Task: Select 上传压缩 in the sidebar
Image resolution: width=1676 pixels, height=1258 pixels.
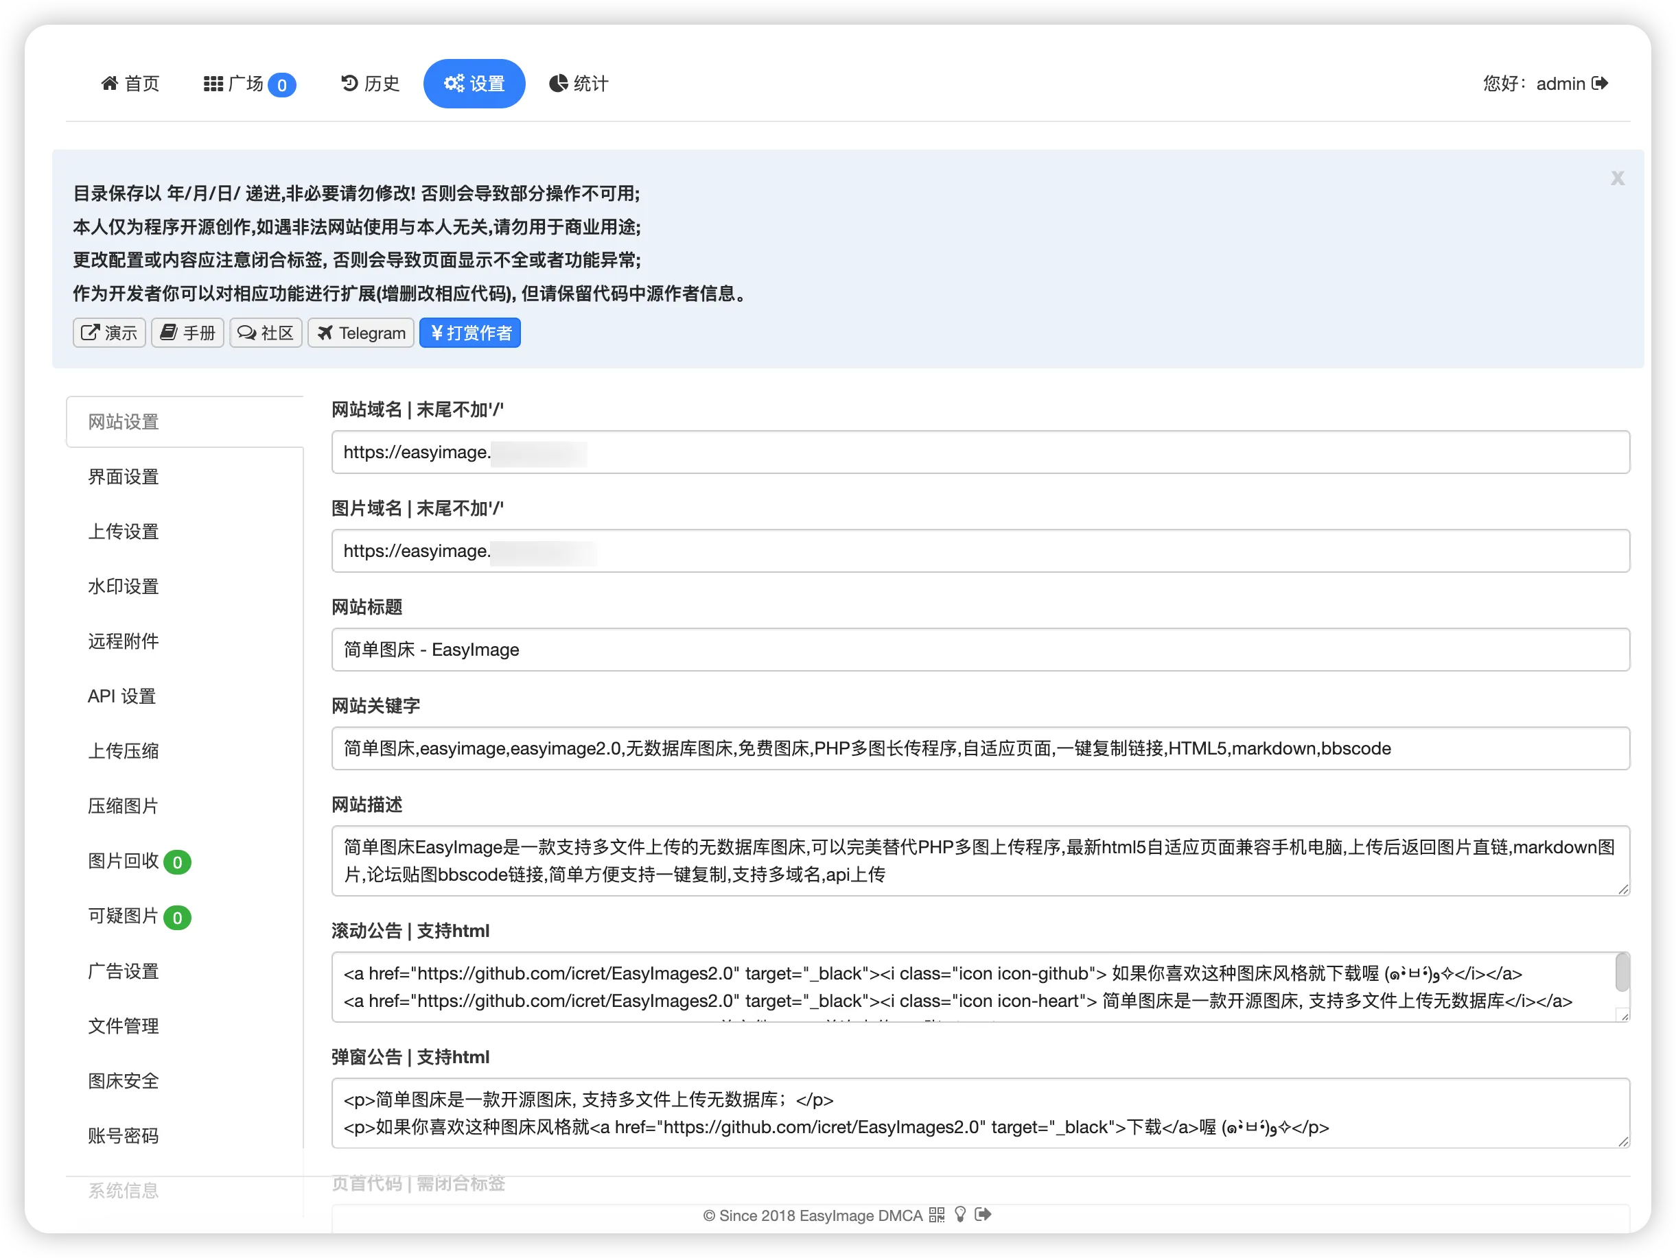Action: [x=184, y=751]
